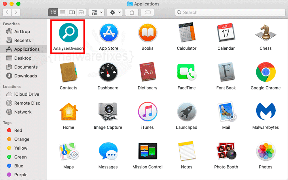Open the AnalyzerDivision app

(x=69, y=33)
